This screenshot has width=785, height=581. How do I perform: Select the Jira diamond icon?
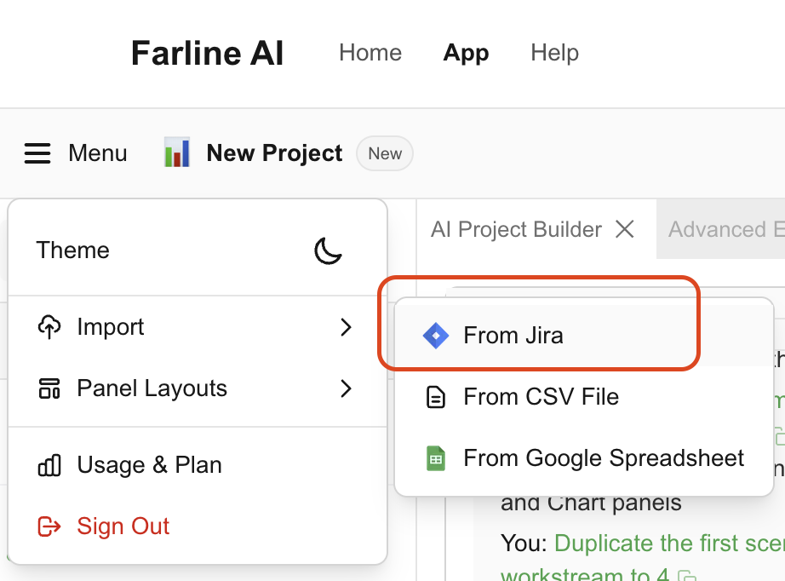[436, 336]
